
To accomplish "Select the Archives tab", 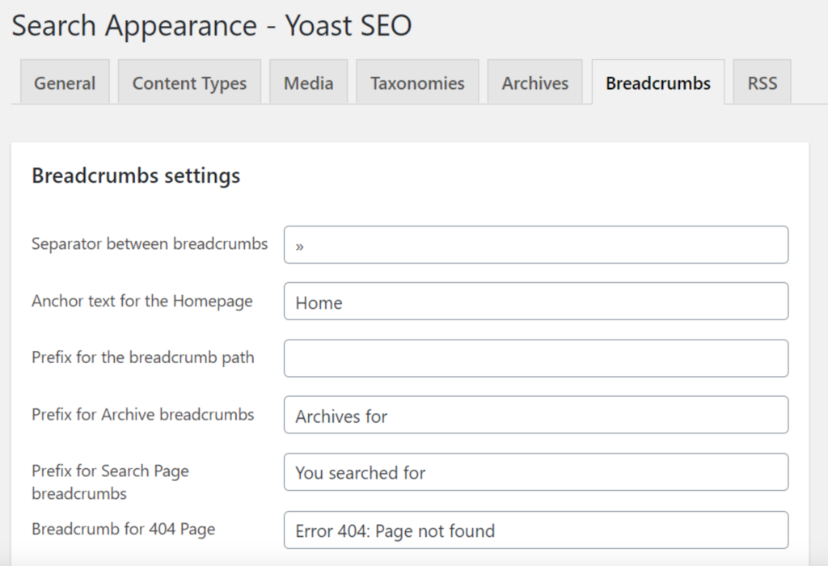I will point(534,82).
